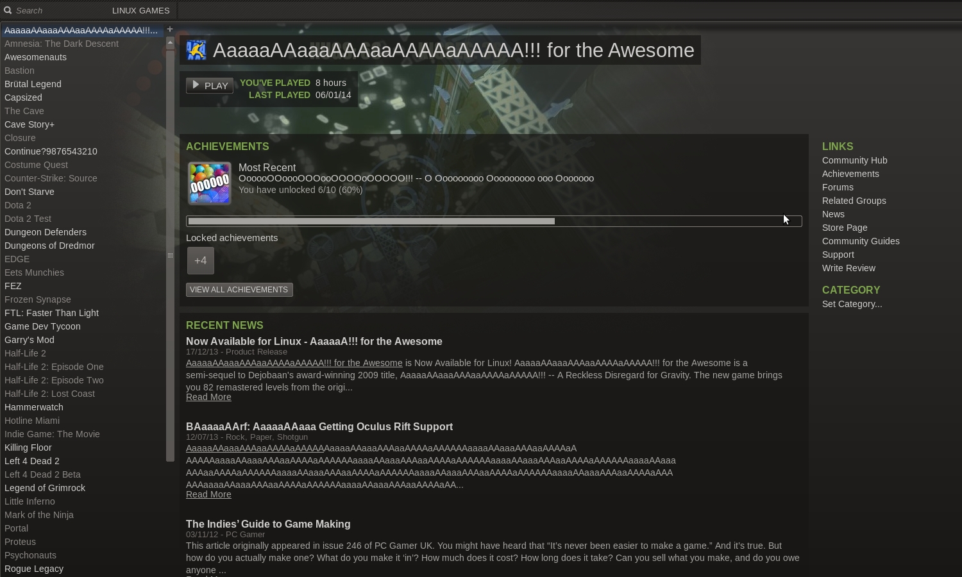Open the Oculus Rift Support news headline
This screenshot has width=962, height=577.
pos(319,426)
